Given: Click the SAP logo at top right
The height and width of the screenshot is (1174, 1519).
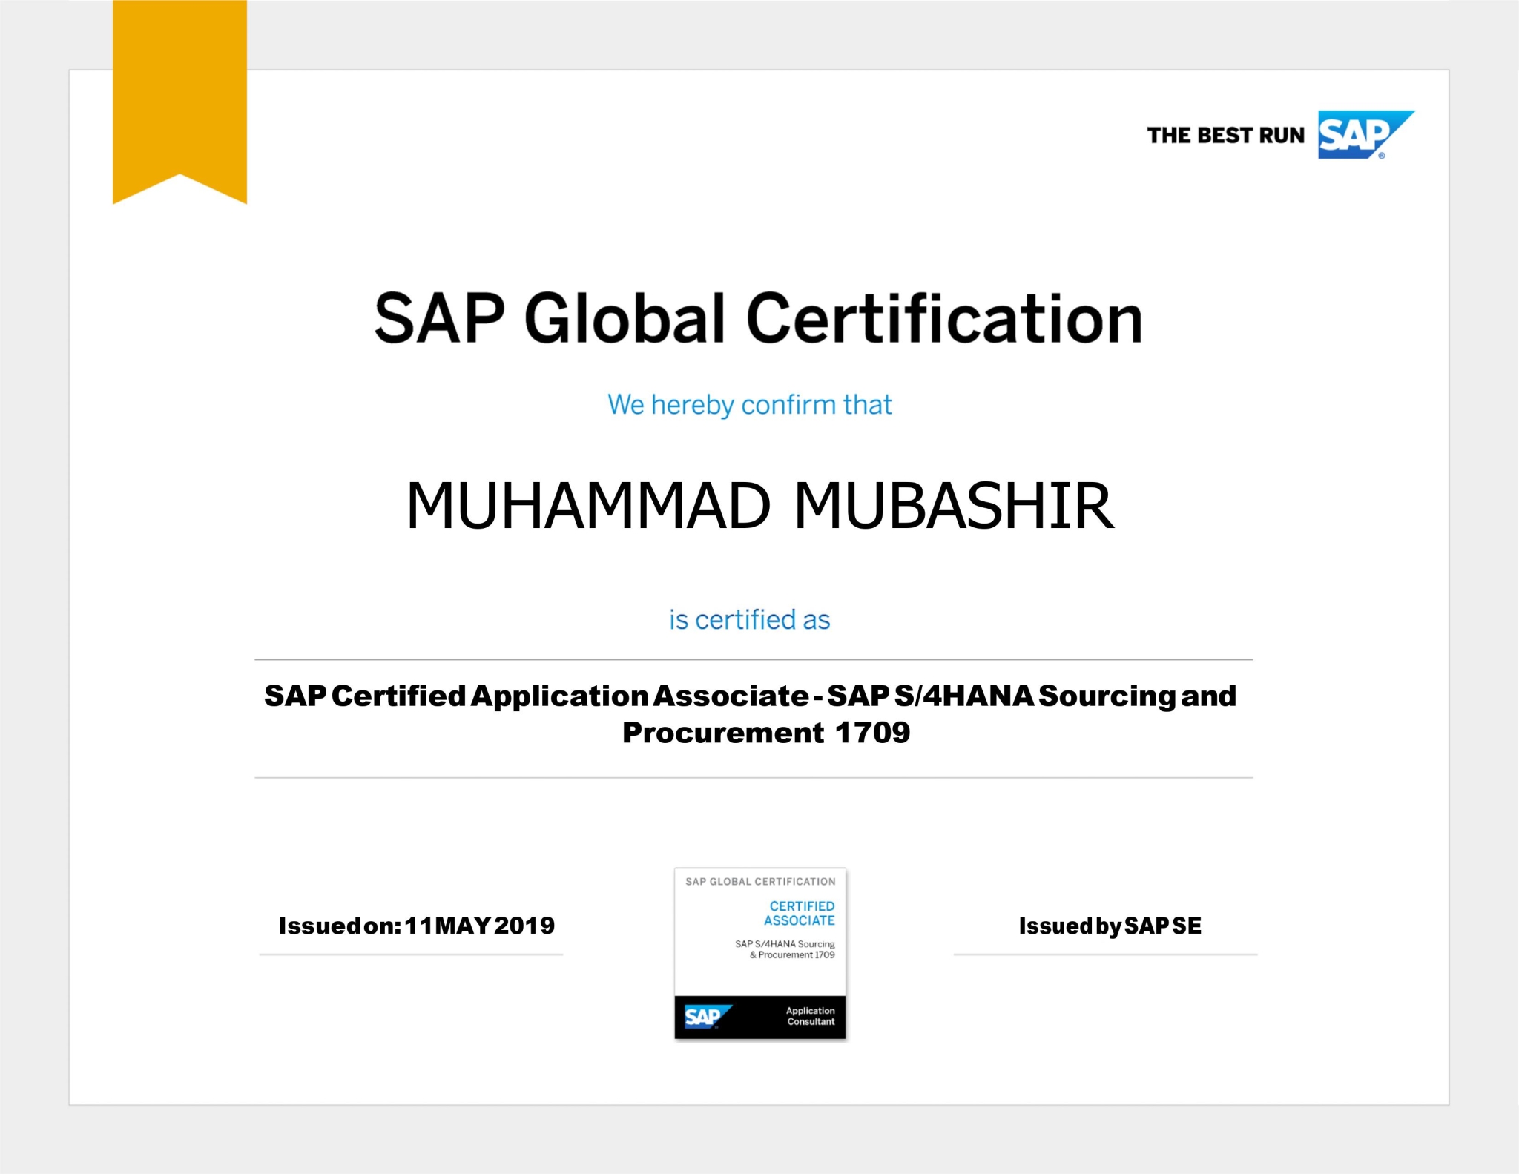Looking at the screenshot, I should pos(1365,134).
